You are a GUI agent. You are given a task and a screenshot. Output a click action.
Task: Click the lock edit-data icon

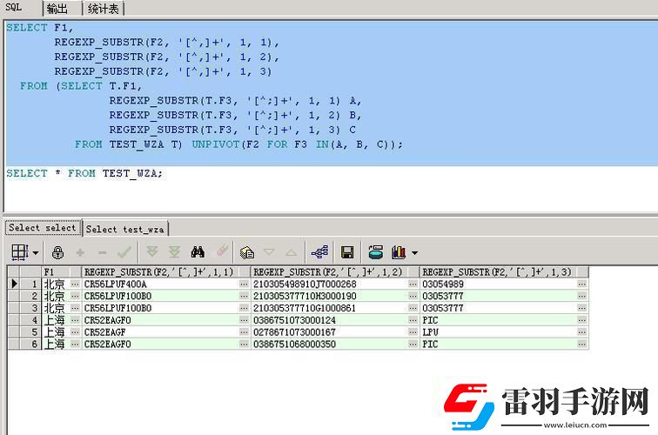(x=58, y=252)
